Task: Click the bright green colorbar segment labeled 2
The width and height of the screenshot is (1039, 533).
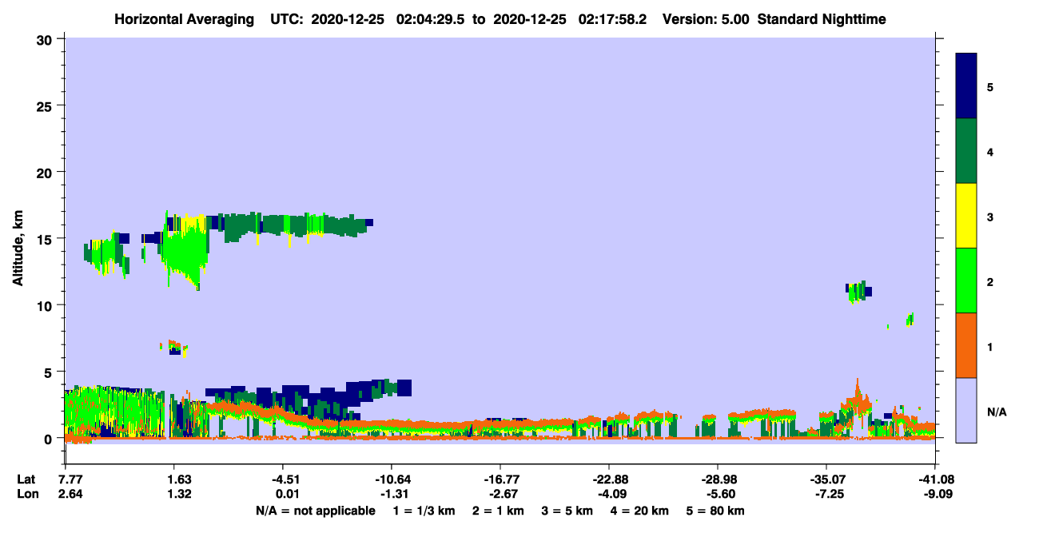Action: (966, 280)
